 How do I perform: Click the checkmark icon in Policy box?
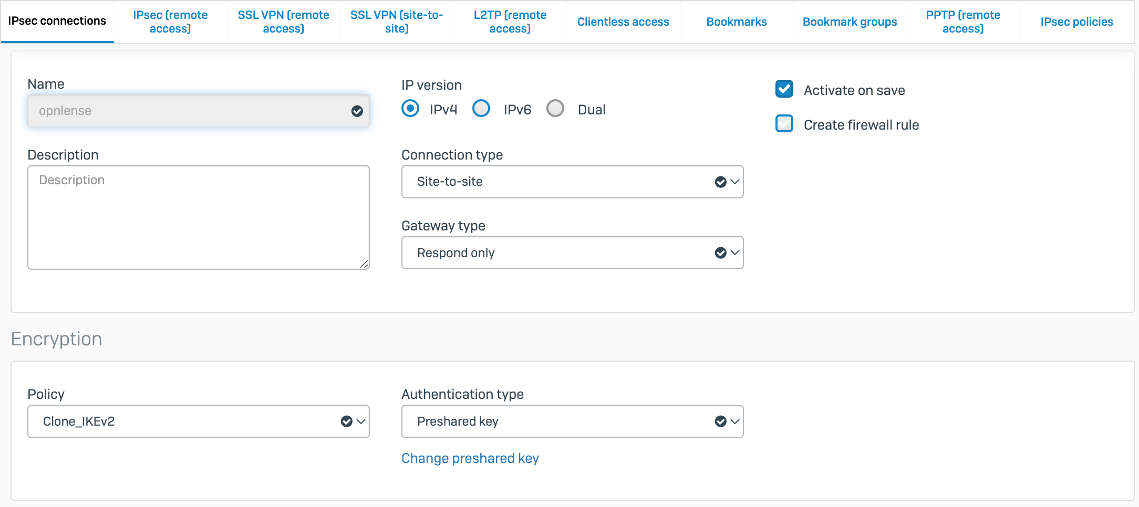pyautogui.click(x=346, y=421)
